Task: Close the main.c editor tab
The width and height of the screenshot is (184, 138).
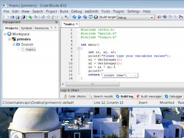Action: (77, 24)
